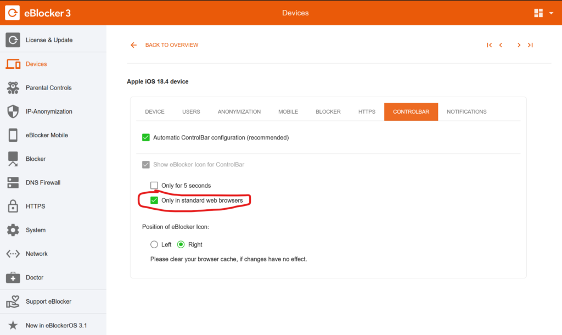Switch to the DEVICE tab
This screenshot has width=562, height=335.
pyautogui.click(x=155, y=111)
